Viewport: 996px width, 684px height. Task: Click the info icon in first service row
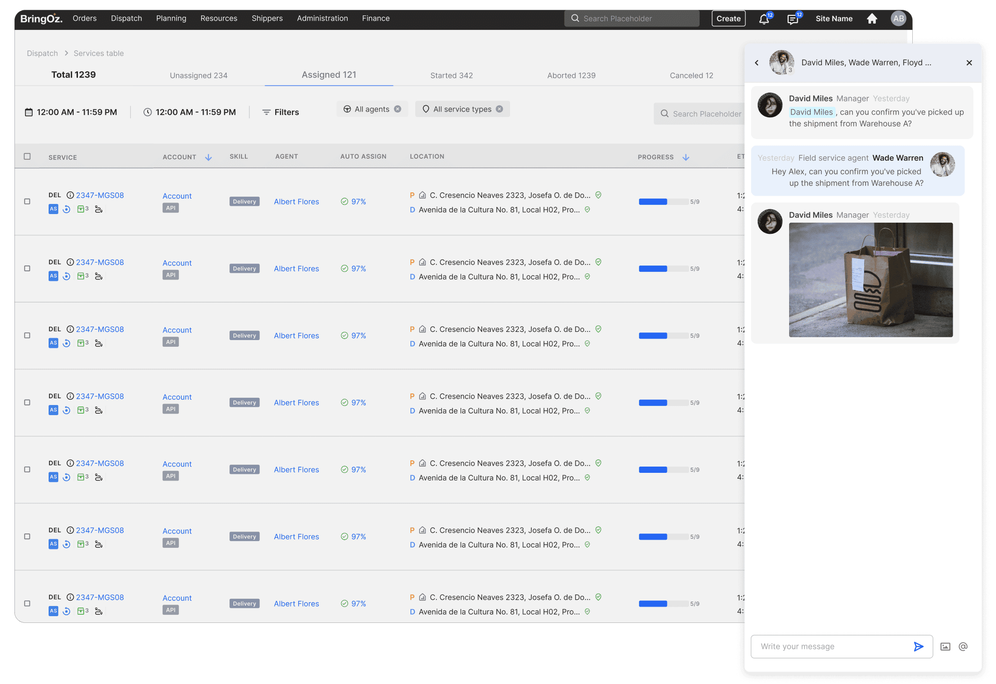(x=70, y=195)
